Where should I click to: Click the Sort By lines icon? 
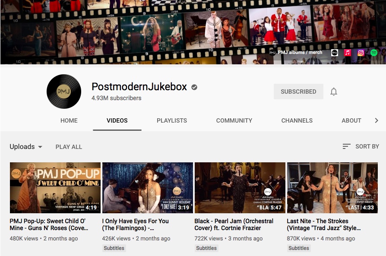click(x=346, y=146)
